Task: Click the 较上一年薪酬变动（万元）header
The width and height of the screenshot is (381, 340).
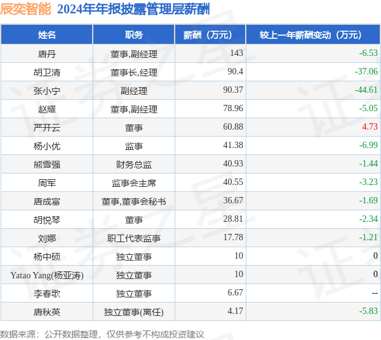Action: pos(313,35)
